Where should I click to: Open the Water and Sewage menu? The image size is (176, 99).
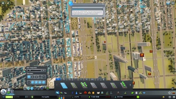[76, 93]
